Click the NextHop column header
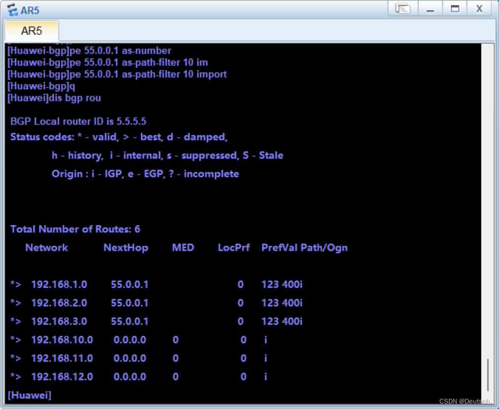This screenshot has height=409, width=499. (125, 248)
